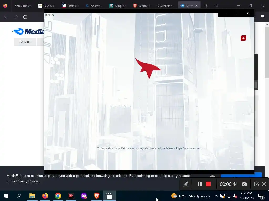Click the Privacy Policy link in cookie banner
Image resolution: width=269 pixels, height=201 pixels.
27,181
